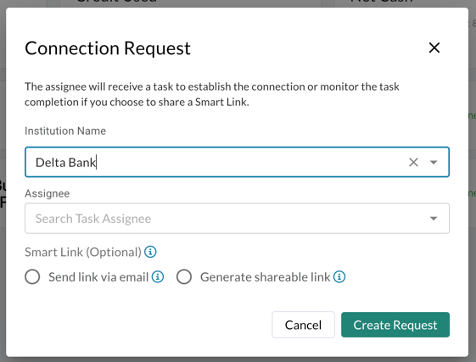Choose the Generate shareable link radio
Screen dimensions: 476x362
click(x=184, y=276)
